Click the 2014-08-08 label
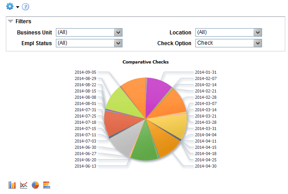 (x=85, y=97)
